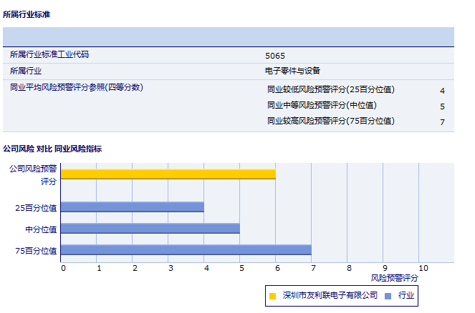Click the 风险预警评分 x-axis title

394,277
